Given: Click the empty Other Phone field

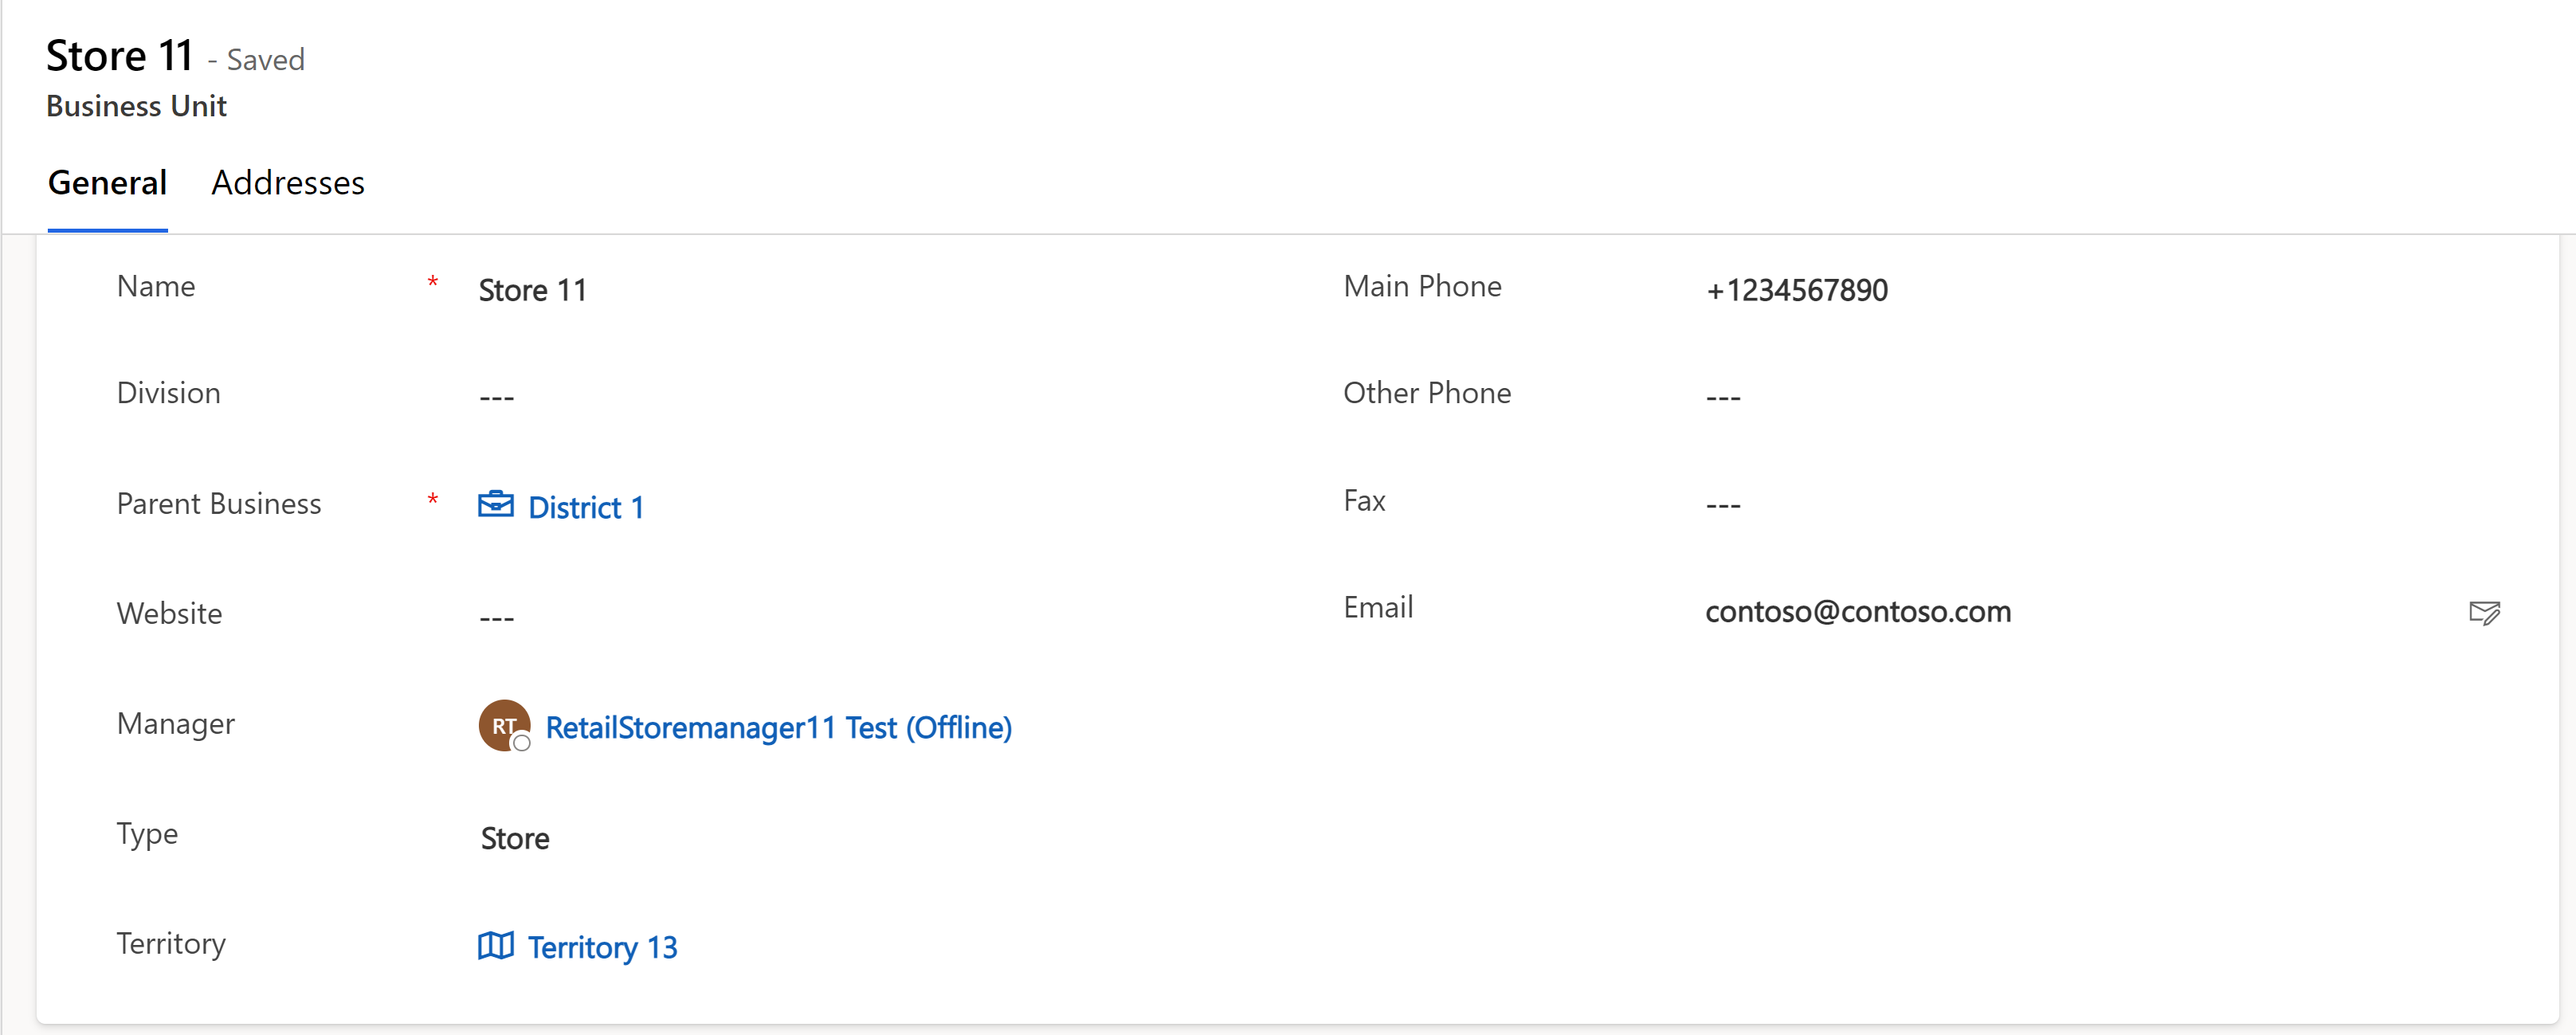Looking at the screenshot, I should point(2100,397).
